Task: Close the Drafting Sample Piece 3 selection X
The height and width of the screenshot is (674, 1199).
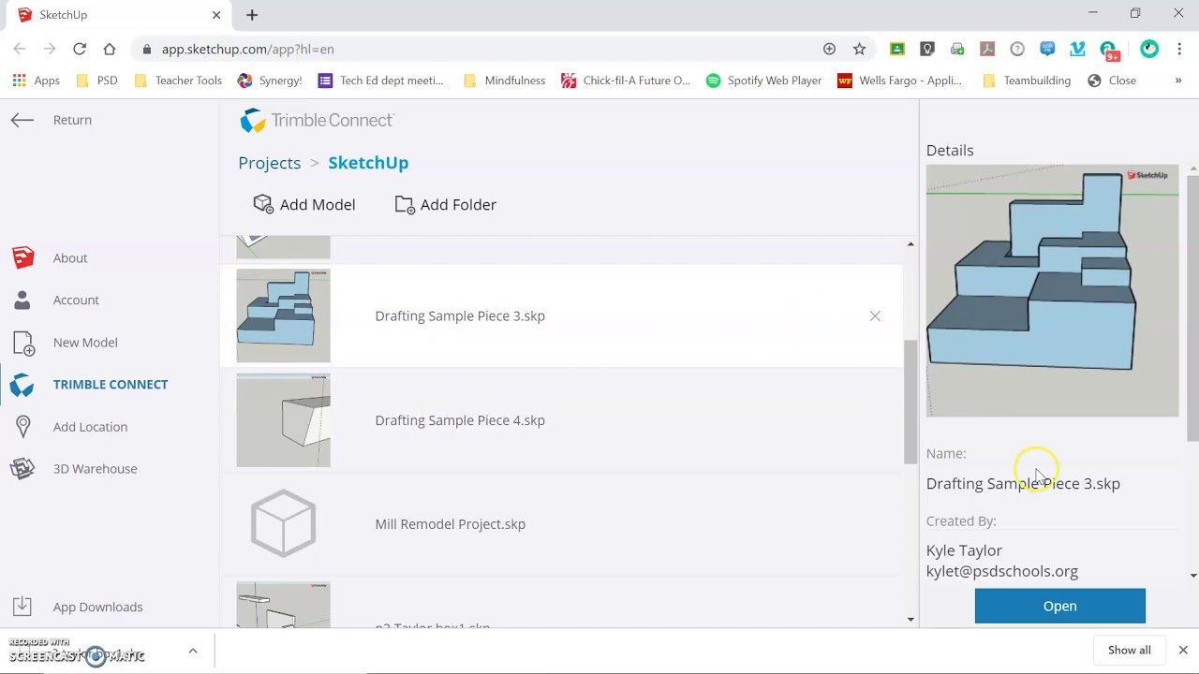Action: coord(875,316)
